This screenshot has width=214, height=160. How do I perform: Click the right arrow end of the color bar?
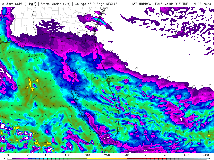pyautogui.click(x=208, y=159)
